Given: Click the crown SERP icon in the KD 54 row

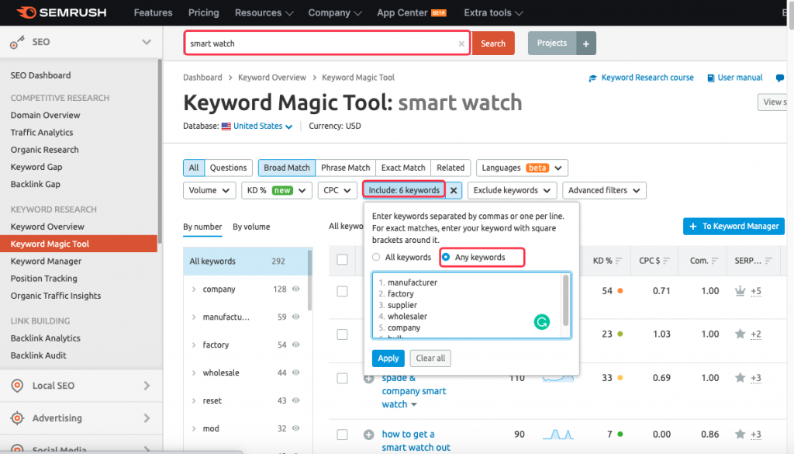Looking at the screenshot, I should (740, 291).
